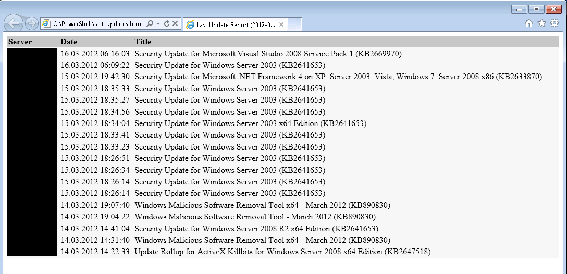Select the date 14.03.2012 14:22:33
This screenshot has width=567, height=274.
[x=95, y=252]
